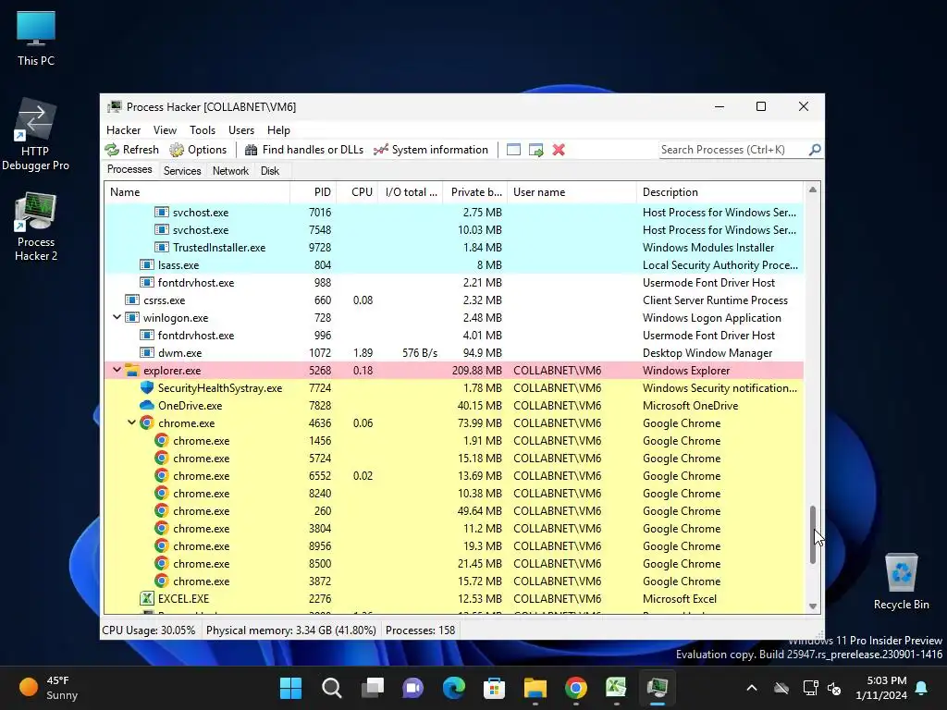947x710 pixels.
Task: Click the search magnifier icon in Process Hacker
Action: (815, 149)
